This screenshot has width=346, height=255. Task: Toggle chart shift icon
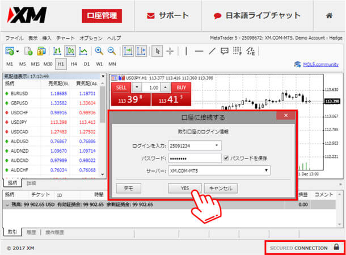coord(141,51)
